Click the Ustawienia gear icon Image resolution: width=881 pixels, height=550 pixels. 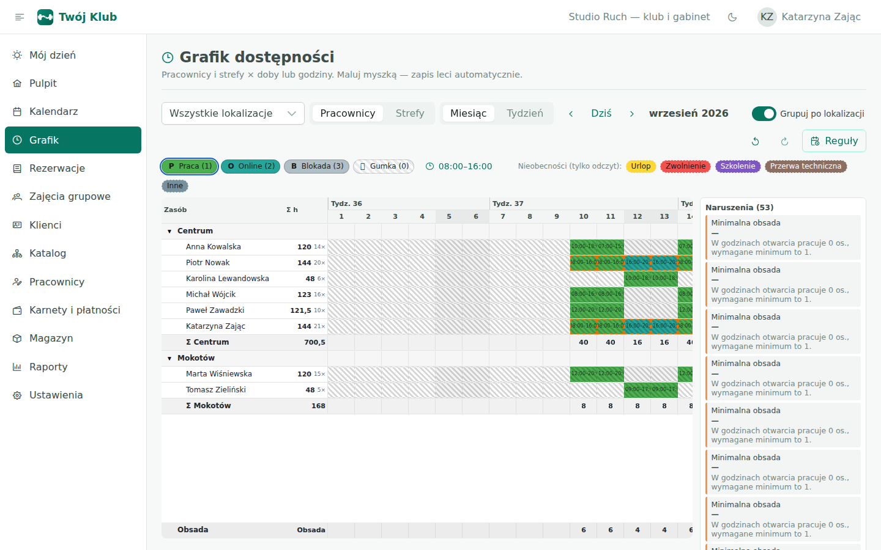pos(17,395)
